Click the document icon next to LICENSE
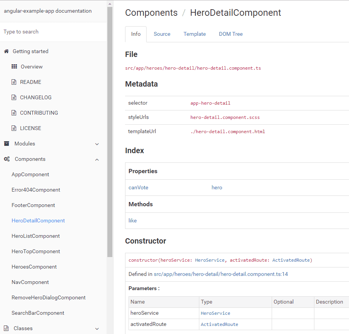Image resolution: width=349 pixels, height=334 pixels. click(14, 128)
